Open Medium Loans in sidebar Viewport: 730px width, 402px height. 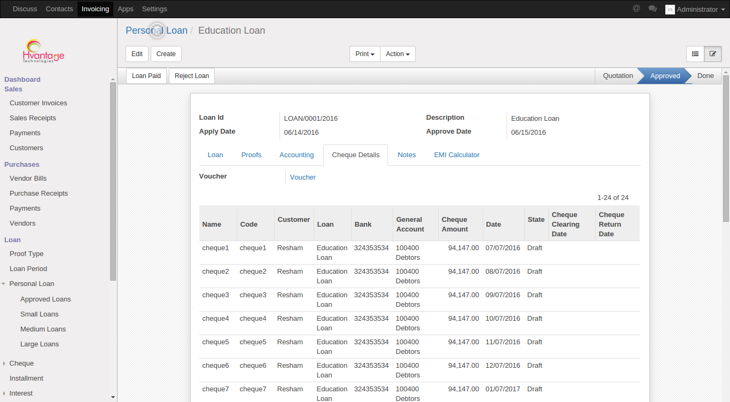point(43,329)
